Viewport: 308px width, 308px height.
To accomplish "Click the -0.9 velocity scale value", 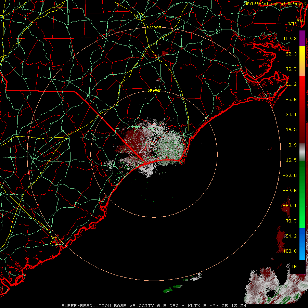I will click(x=291, y=145).
